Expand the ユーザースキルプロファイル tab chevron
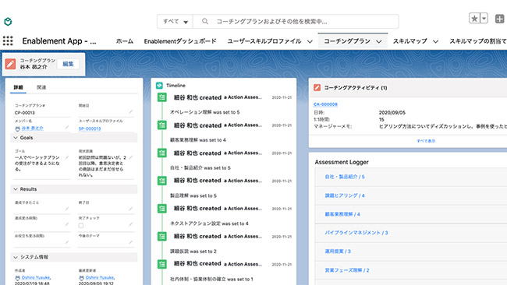507x285 pixels. (x=310, y=41)
